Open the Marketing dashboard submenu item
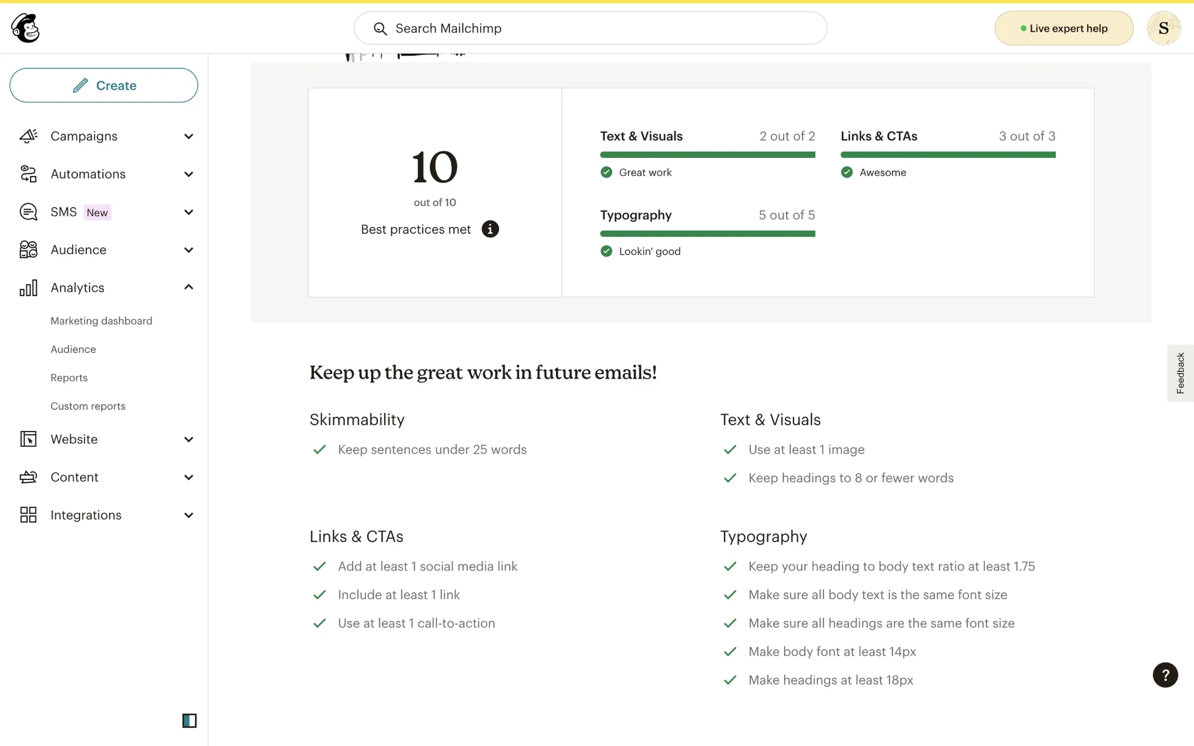Screen dimensions: 1194x746 tap(101, 321)
